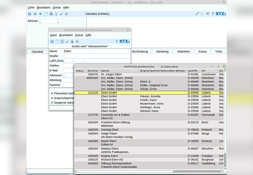Screen dimensions: 253x175
Task: Open the info icon in CRM toolbar
Action: point(56,14)
